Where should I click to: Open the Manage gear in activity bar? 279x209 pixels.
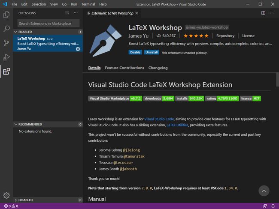click(6, 195)
